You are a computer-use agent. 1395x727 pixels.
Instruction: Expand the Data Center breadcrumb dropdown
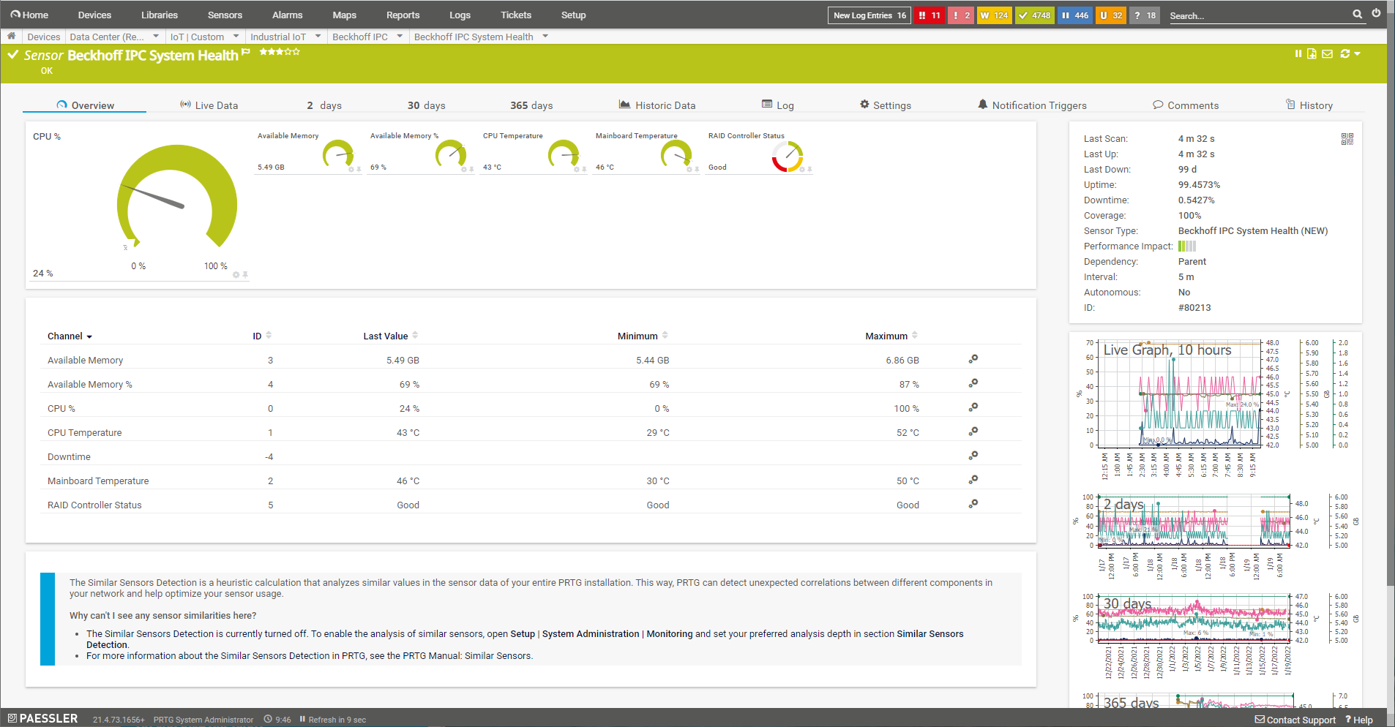tap(156, 36)
